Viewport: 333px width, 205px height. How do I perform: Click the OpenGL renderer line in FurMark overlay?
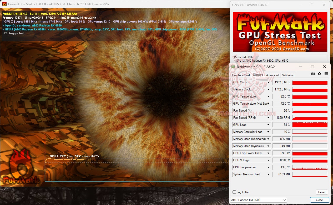click(32, 25)
